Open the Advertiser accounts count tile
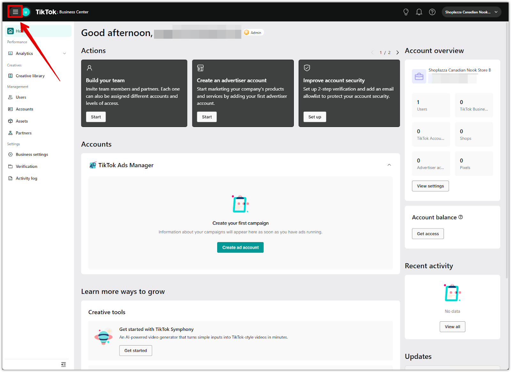This screenshot has height=372, width=511. (431, 164)
